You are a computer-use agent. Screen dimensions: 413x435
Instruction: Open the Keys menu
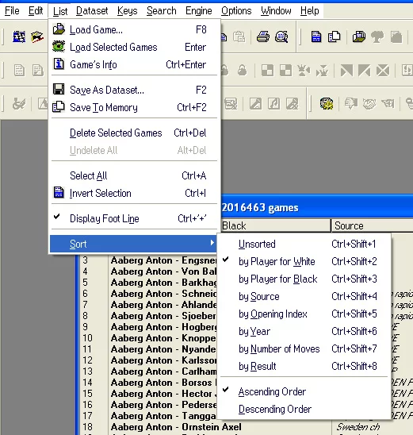127,11
